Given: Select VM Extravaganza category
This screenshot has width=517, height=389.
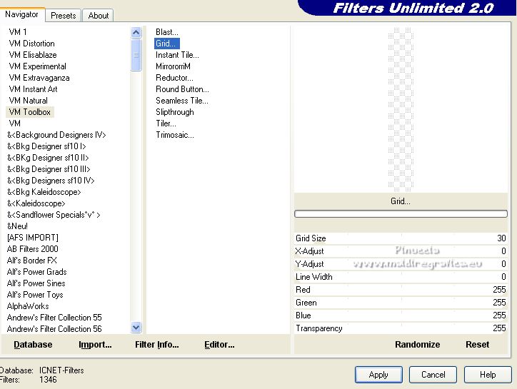Looking at the screenshot, I should (39, 78).
